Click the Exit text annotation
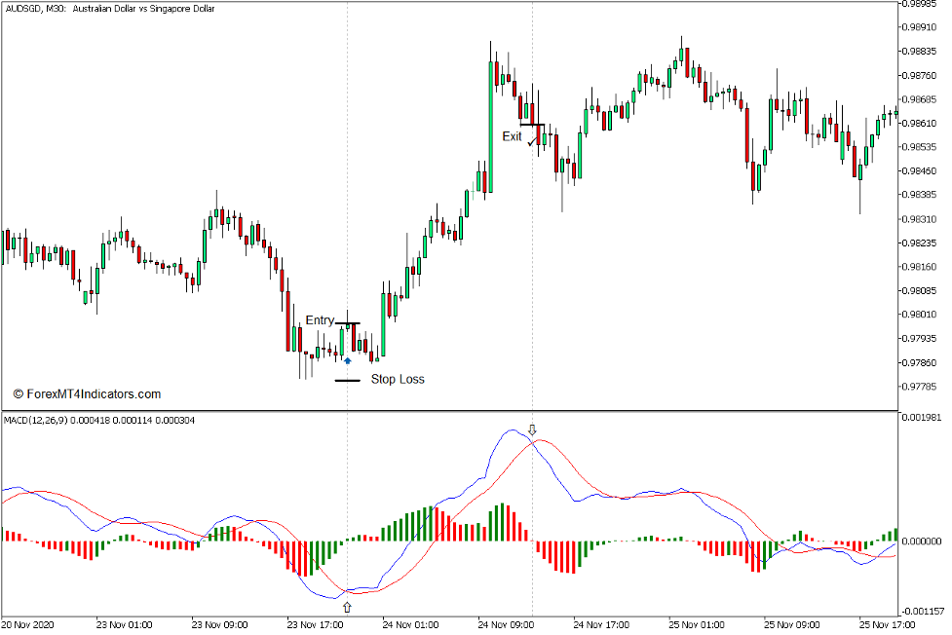Screen dimensions: 952x635 click(512, 136)
